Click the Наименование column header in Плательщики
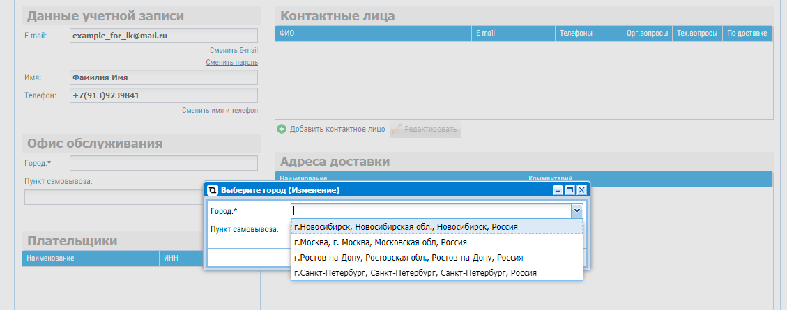The height and width of the screenshot is (310, 787). (91, 258)
